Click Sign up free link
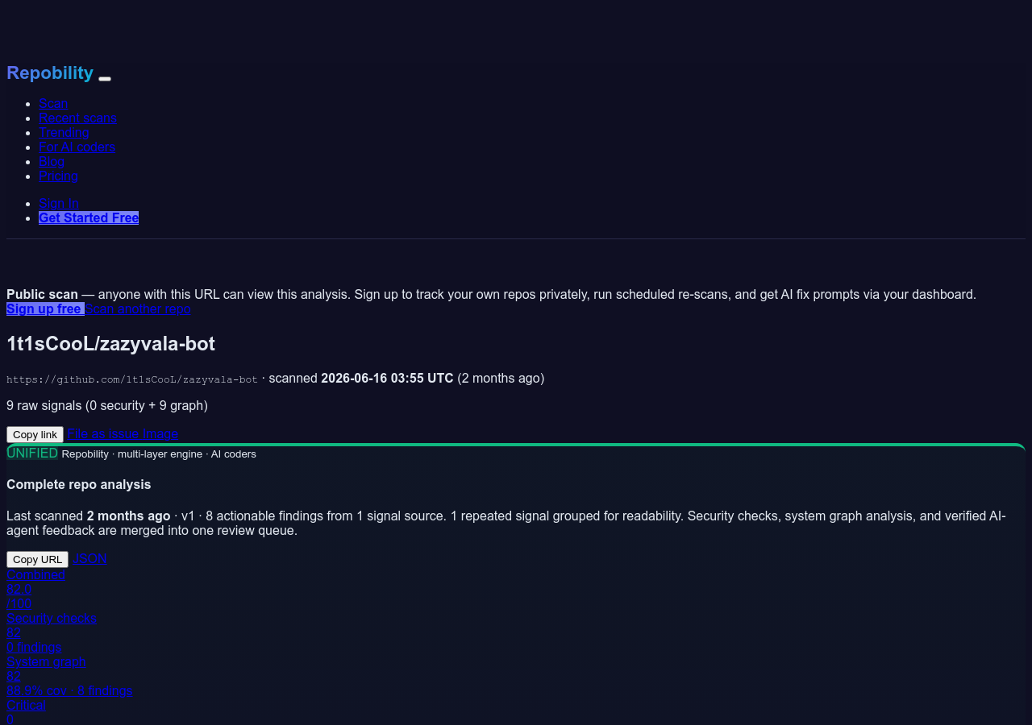 pos(45,309)
